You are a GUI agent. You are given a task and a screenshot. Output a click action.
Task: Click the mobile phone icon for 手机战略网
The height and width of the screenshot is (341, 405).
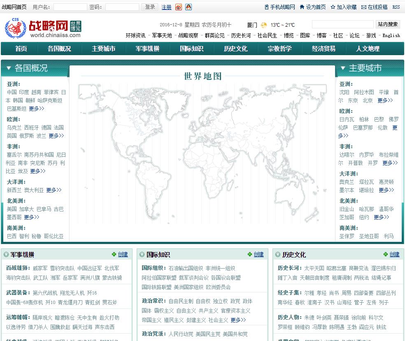click(x=267, y=7)
